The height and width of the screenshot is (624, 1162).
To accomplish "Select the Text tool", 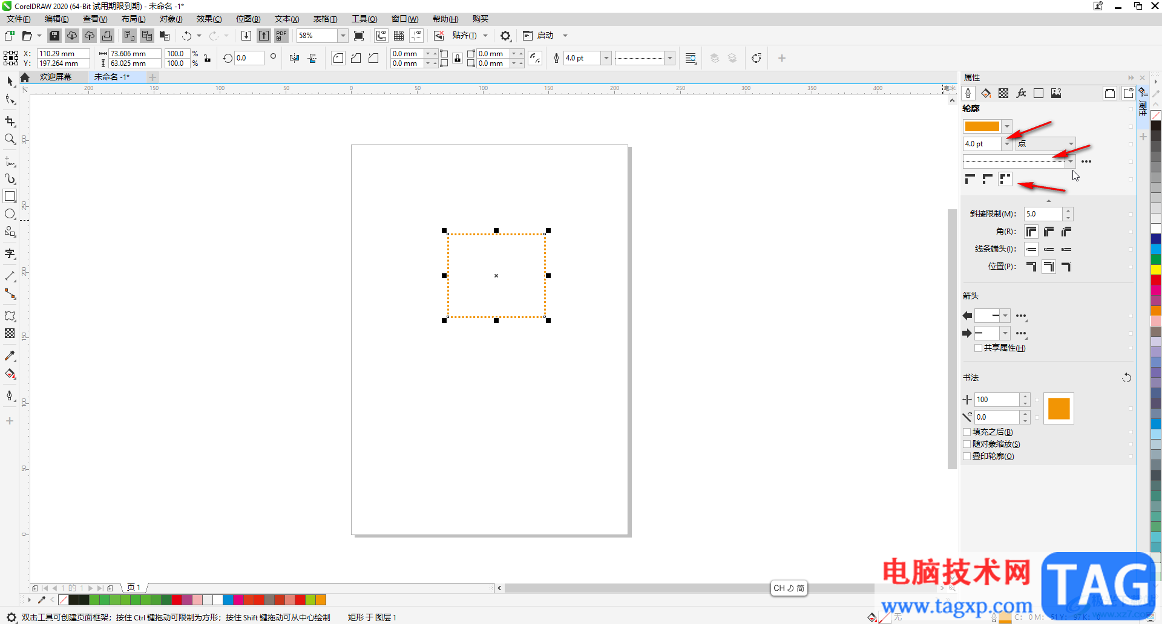I will point(10,254).
